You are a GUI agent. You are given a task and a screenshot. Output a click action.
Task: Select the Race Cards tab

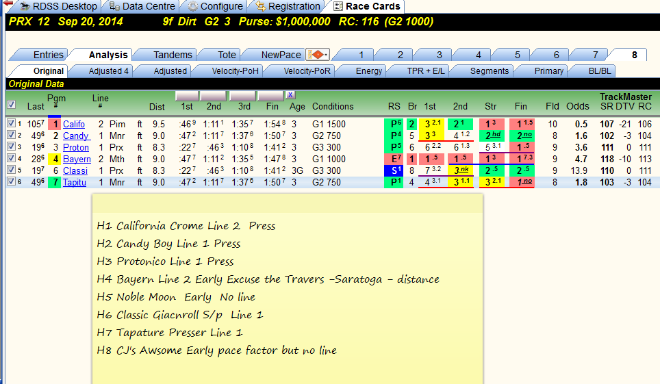[x=366, y=6]
